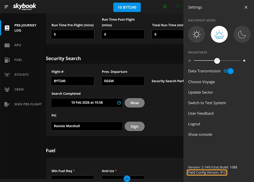Click the download icon in the top bar
Viewport: 254px width, 182px height.
[x=165, y=6]
